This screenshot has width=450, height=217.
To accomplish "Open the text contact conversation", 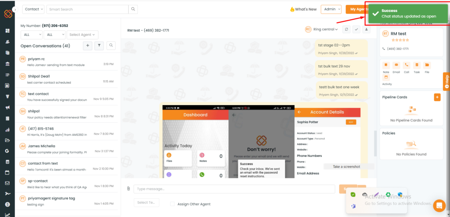I will click(x=66, y=96).
